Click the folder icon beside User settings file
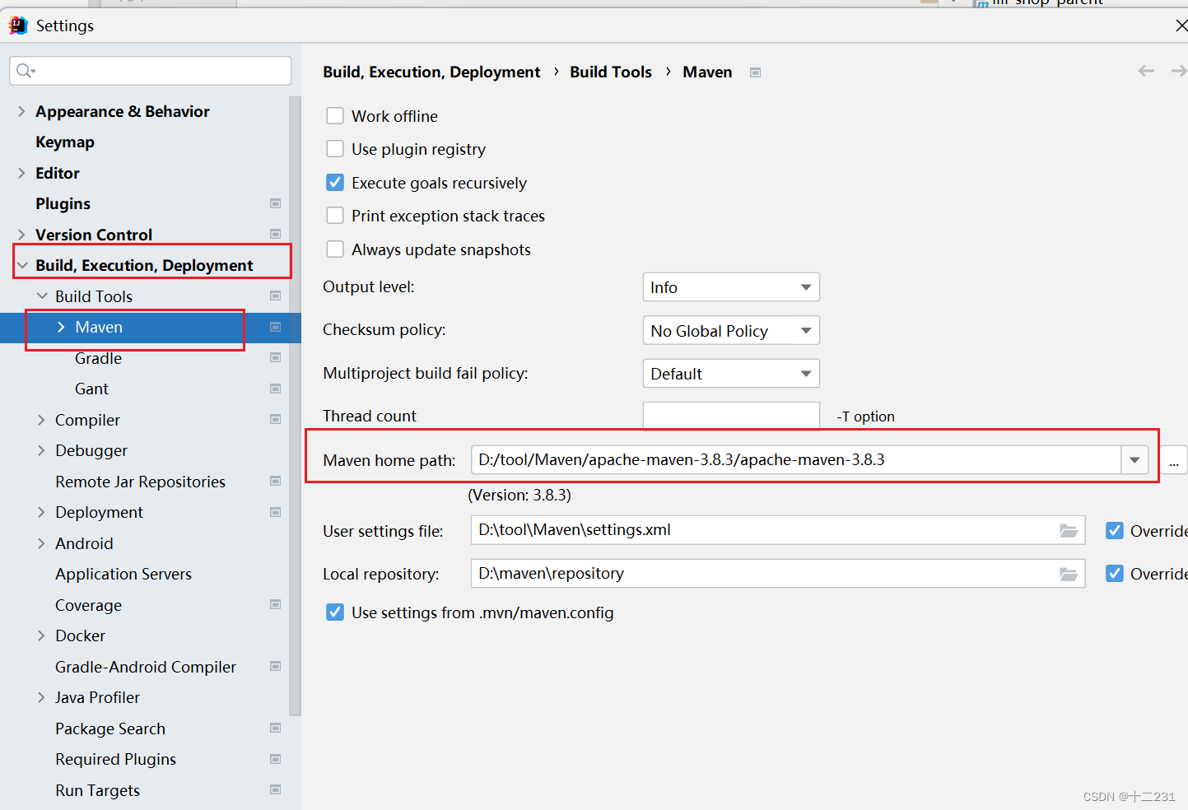1188x810 pixels. tap(1069, 530)
